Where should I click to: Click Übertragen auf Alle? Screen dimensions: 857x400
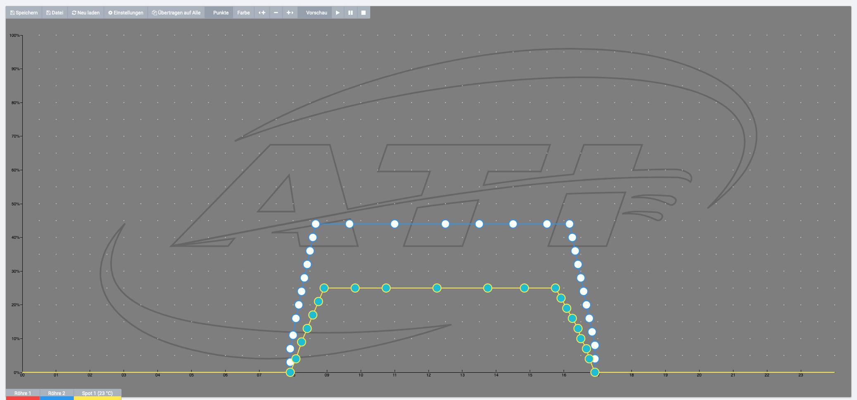pos(176,13)
